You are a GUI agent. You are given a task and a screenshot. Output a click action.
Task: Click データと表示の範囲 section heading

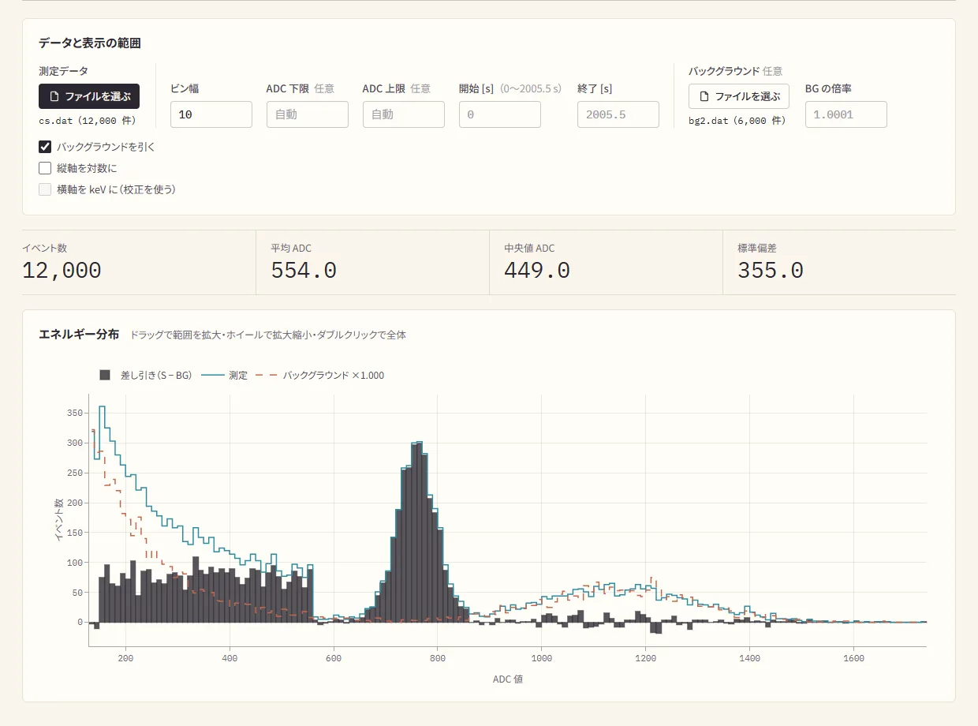coord(90,43)
